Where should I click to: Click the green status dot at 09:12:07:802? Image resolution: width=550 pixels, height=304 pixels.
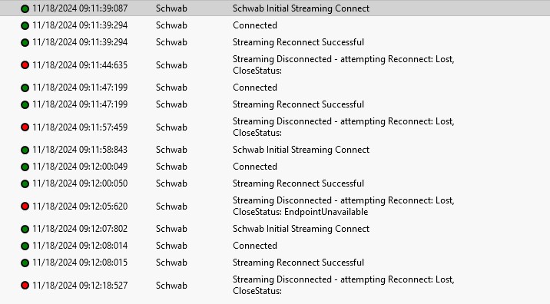click(25, 229)
